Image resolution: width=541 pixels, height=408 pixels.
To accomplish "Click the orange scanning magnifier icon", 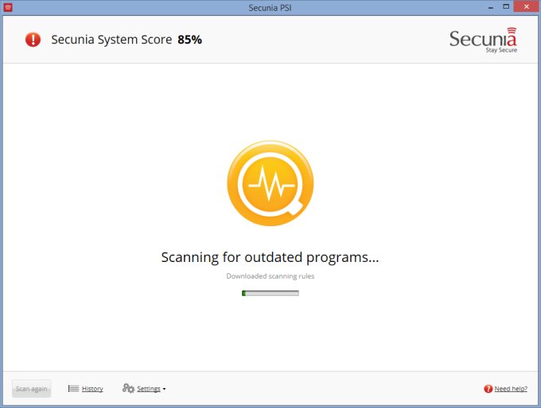I will (x=270, y=183).
